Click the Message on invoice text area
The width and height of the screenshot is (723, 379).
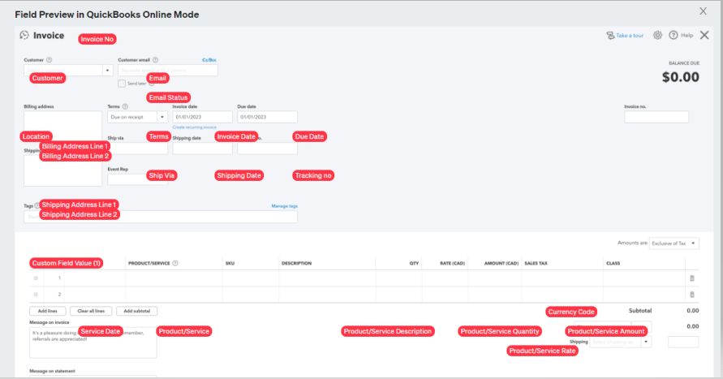click(x=93, y=342)
